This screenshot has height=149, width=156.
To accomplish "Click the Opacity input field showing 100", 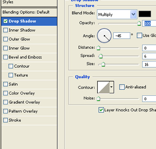I will pyautogui.click(x=149, y=24).
